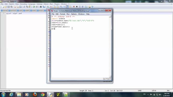This screenshot has width=173, height=97.
Task: Open the Options menu in IDLE editor
Action: 74,14
